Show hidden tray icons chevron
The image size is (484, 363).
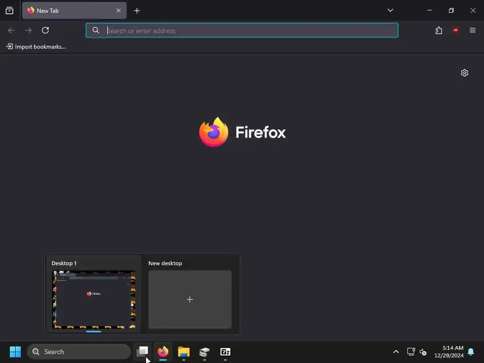tap(396, 352)
